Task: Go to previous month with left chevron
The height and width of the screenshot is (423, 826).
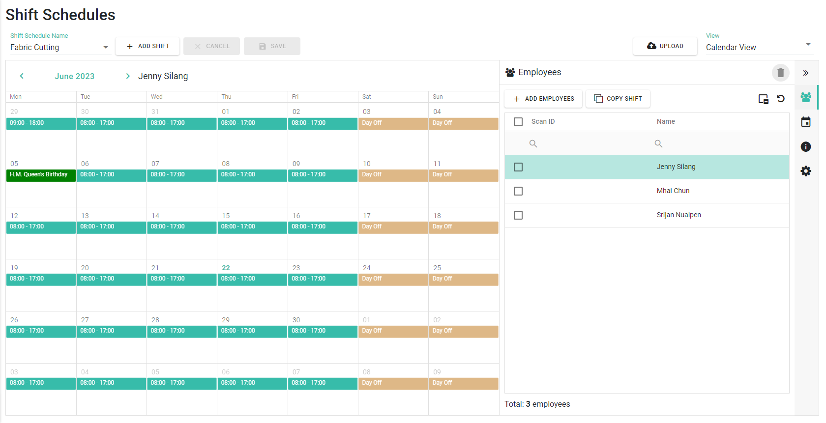Action: [22, 76]
